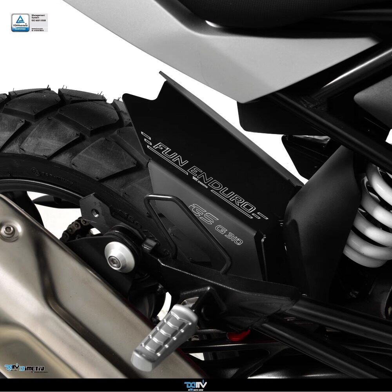This screenshot has height=392, width=392.
Task: Click the TÜV Rheinland Certified badge
Action: tap(20, 23)
